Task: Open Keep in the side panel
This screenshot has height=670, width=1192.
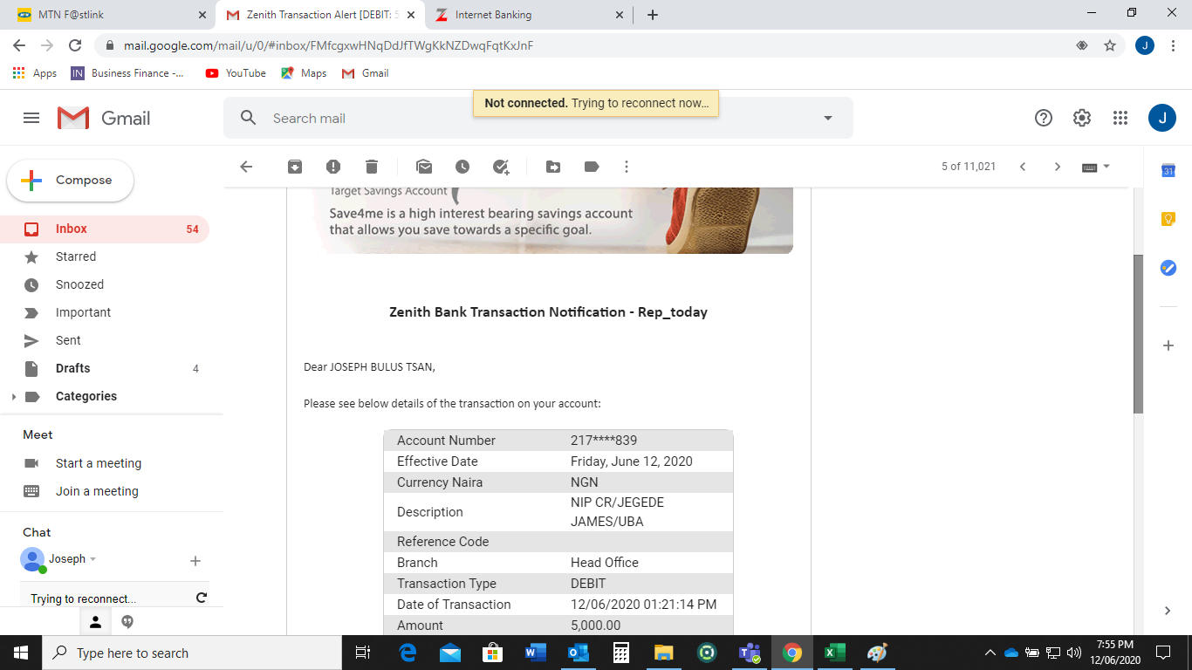Action: [x=1168, y=219]
